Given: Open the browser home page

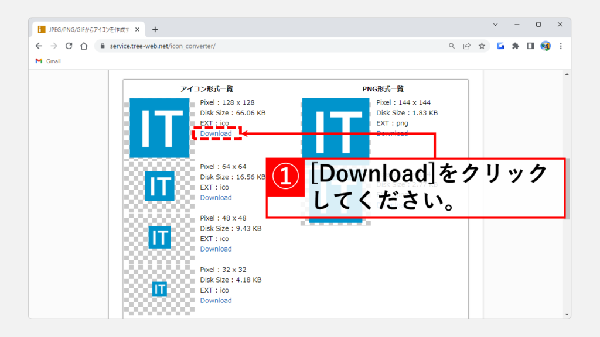Looking at the screenshot, I should (84, 46).
